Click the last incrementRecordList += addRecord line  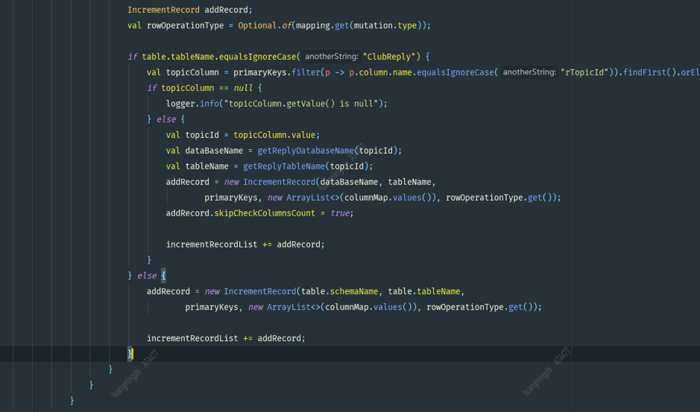pyautogui.click(x=226, y=338)
